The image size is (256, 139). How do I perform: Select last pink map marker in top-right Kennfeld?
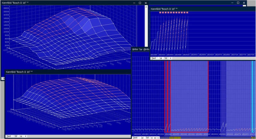click(x=187, y=12)
